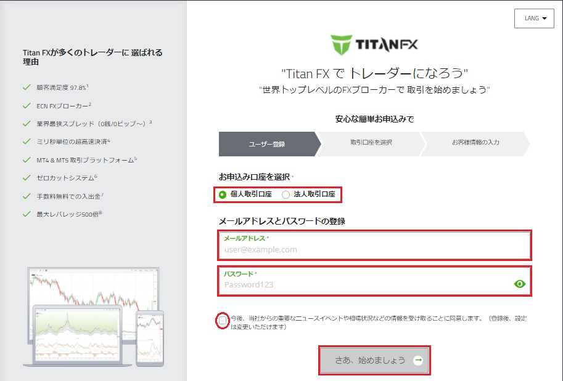
Task: Select 法人取引口座 radio button
Action: coord(286,195)
